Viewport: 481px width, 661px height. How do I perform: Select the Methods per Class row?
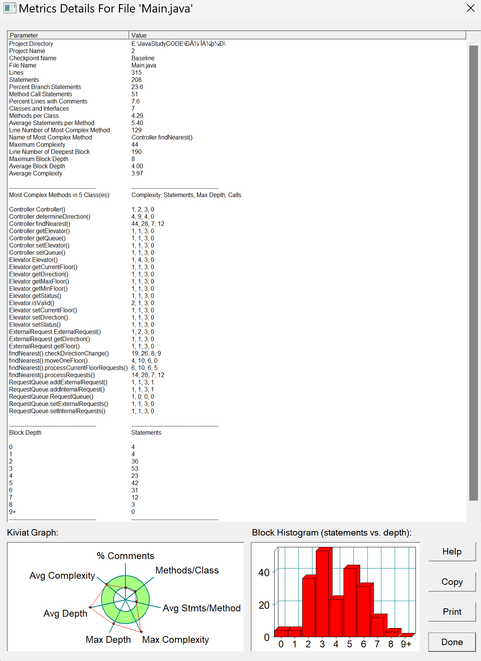(237, 116)
